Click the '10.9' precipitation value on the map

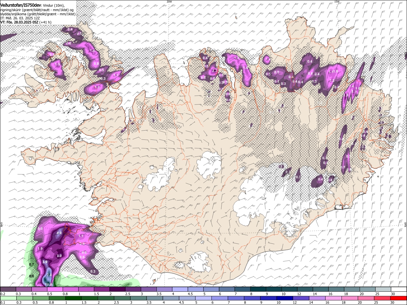(49, 284)
